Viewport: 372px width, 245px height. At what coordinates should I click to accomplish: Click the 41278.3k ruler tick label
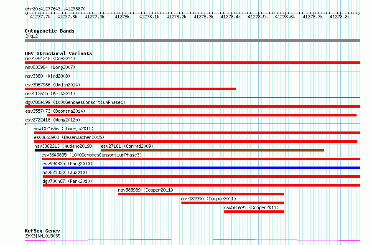coord(204,17)
